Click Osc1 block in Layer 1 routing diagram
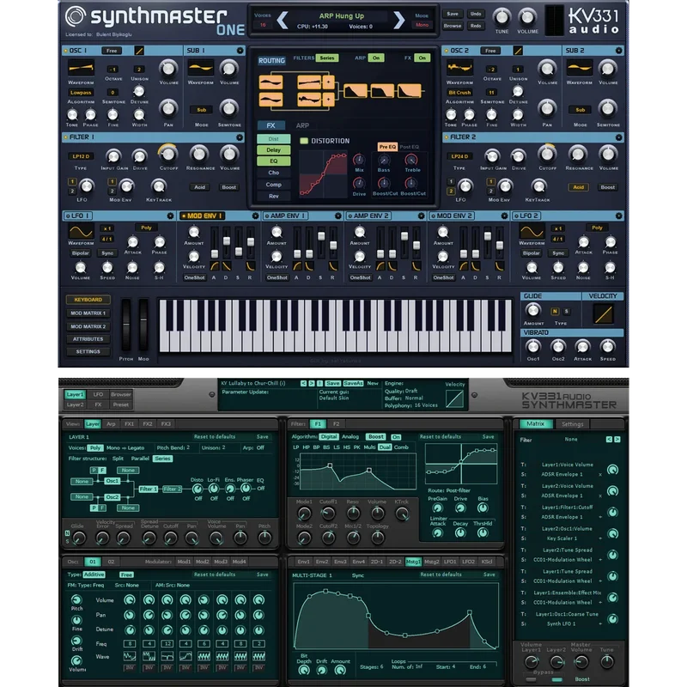The height and width of the screenshot is (687, 687). (x=112, y=481)
